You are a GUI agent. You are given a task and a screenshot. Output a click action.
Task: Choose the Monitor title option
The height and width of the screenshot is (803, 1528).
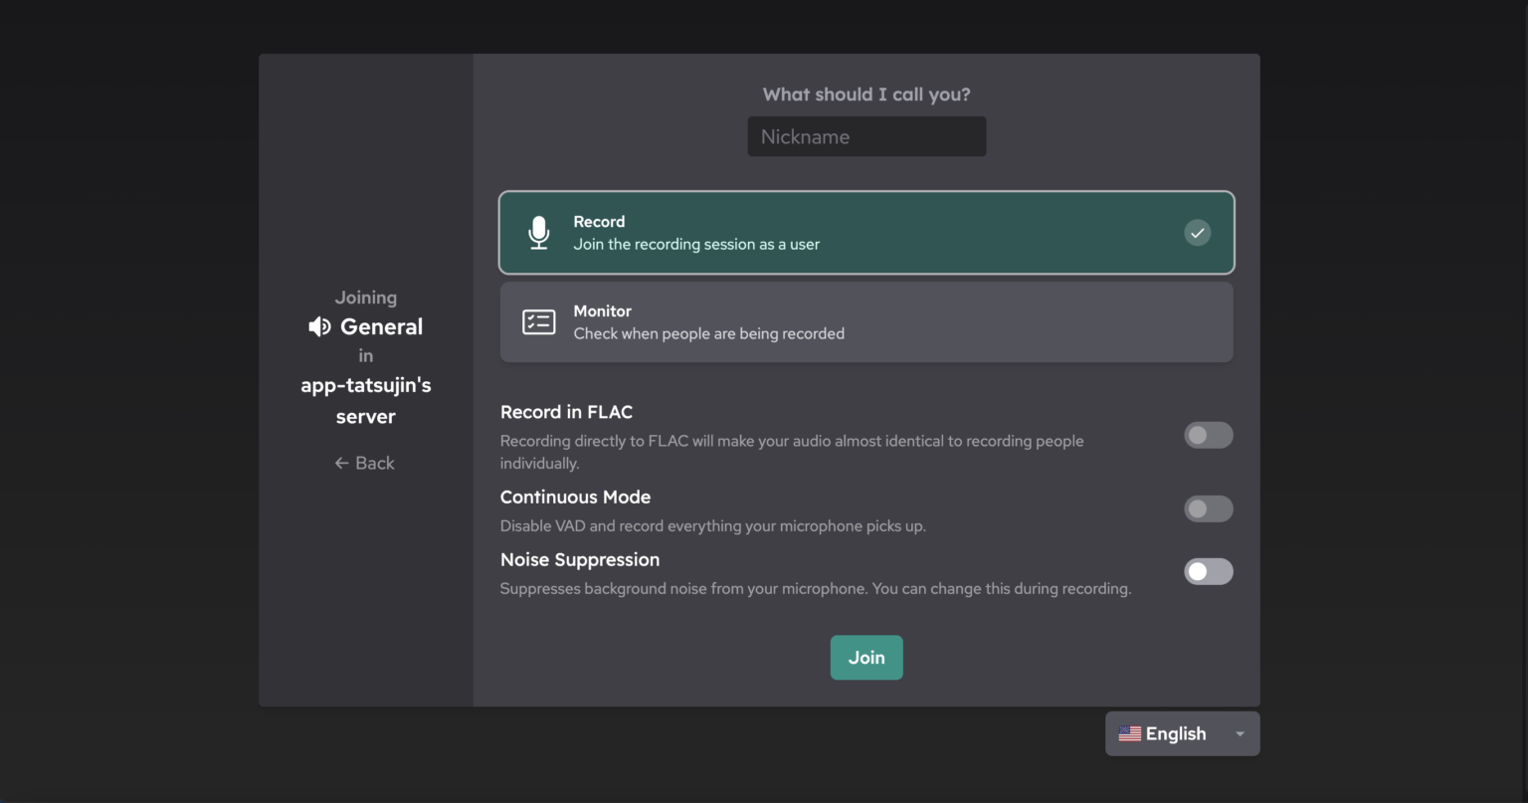pos(602,311)
